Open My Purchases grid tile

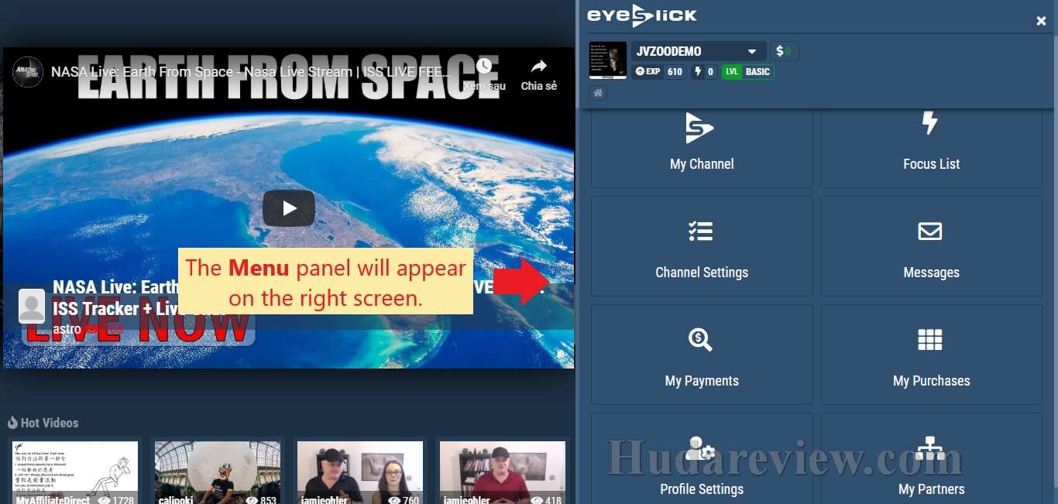pyautogui.click(x=931, y=355)
